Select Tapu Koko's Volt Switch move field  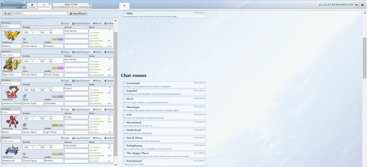point(76,60)
